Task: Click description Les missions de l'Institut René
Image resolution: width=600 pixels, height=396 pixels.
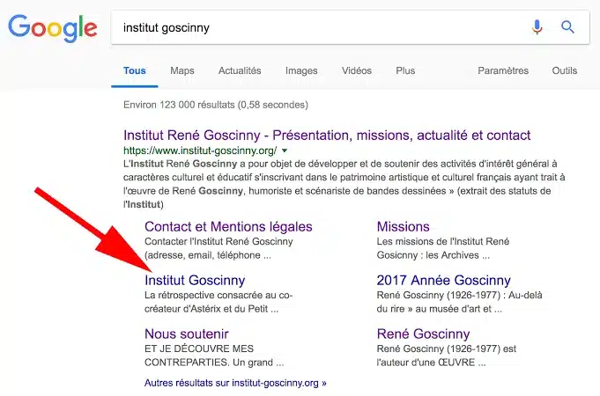Action: click(442, 248)
